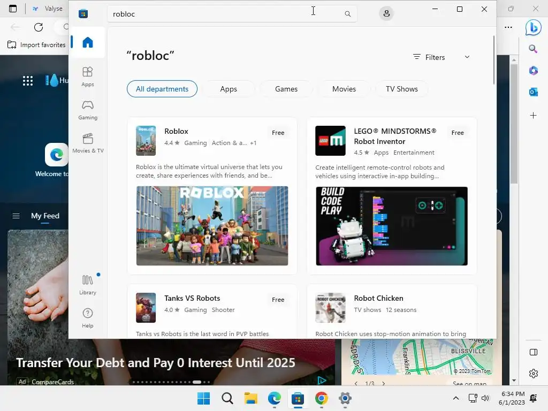Open Movies & TV section in sidebar
Viewport: 548px width, 411px height.
(87, 143)
